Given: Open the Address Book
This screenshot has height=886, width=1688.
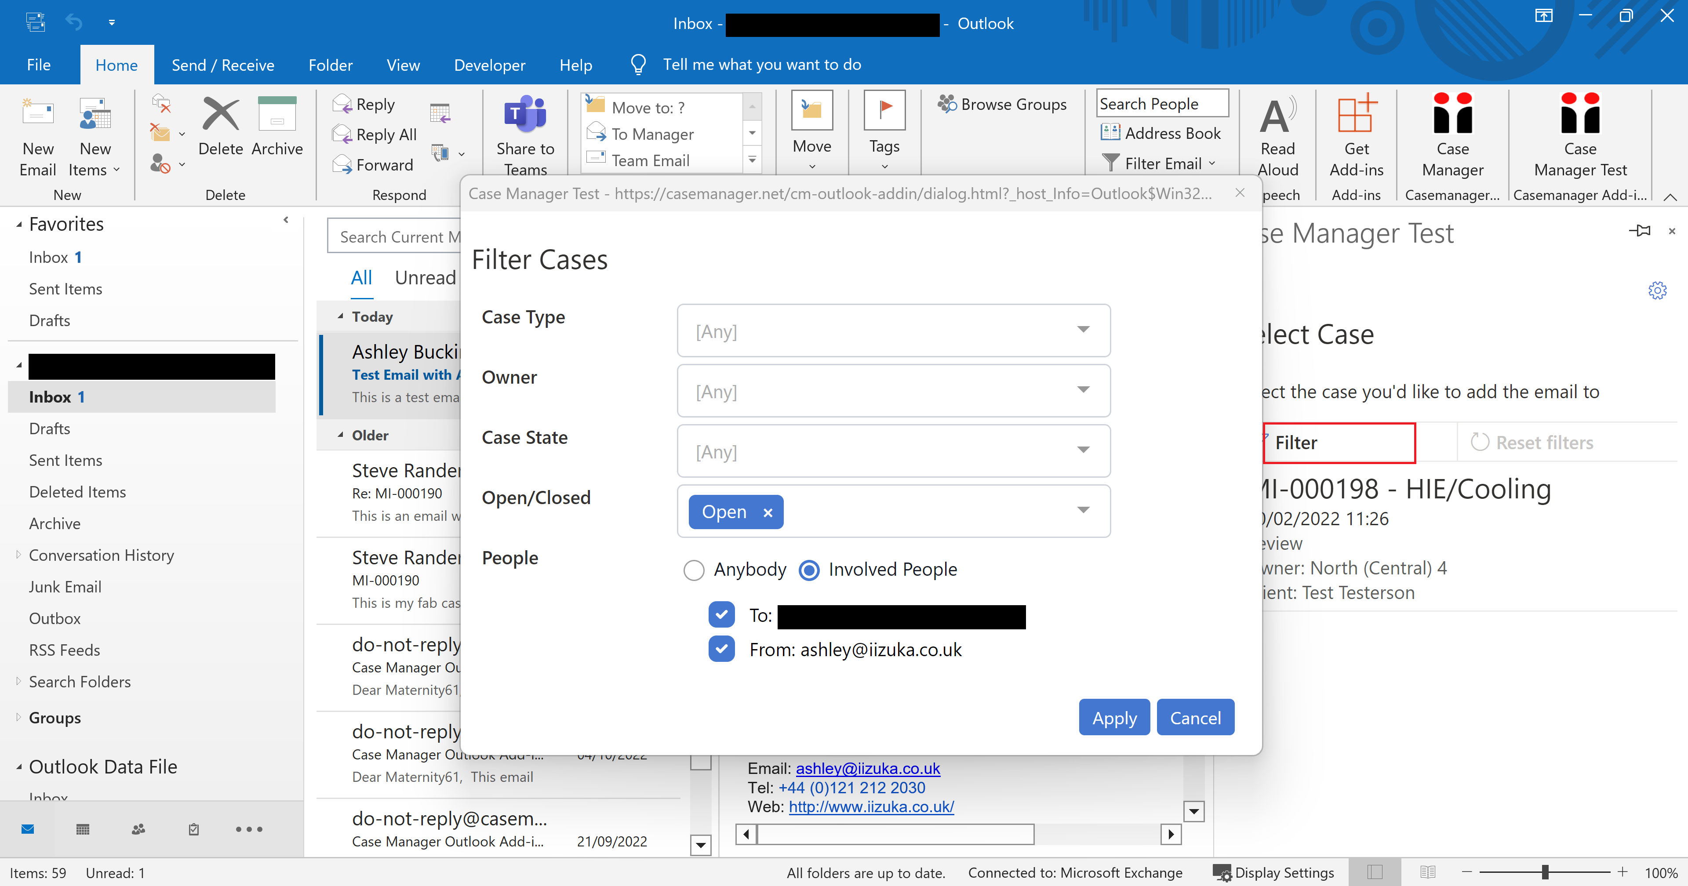Looking at the screenshot, I should click(1161, 133).
